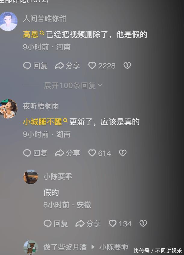Open the 高恩 search keyword link
Screen dimensions: 184x255
[33, 34]
